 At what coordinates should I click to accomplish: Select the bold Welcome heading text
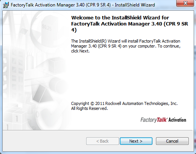pyautogui.click(x=130, y=24)
